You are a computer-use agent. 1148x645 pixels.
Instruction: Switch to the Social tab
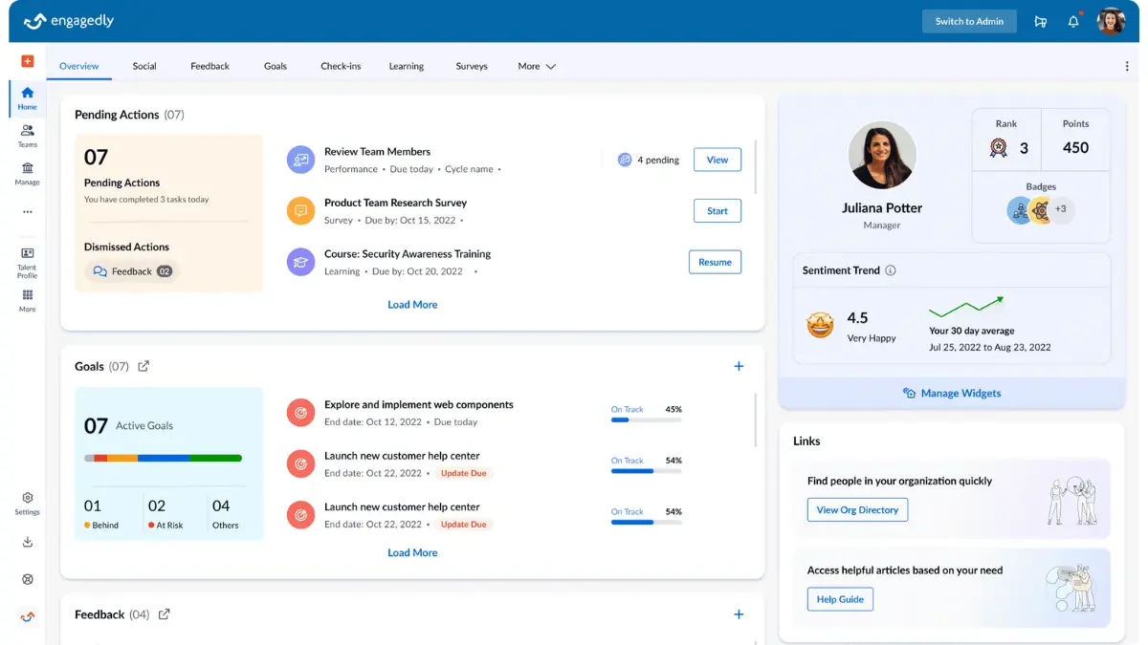(144, 66)
